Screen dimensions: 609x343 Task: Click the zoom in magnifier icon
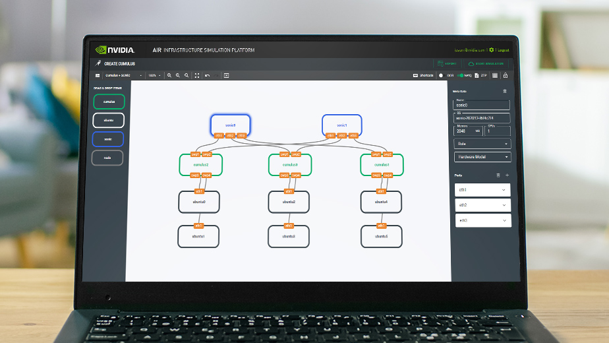[169, 76]
